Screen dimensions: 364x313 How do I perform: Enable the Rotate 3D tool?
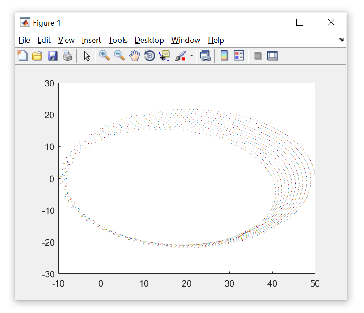[x=150, y=56]
